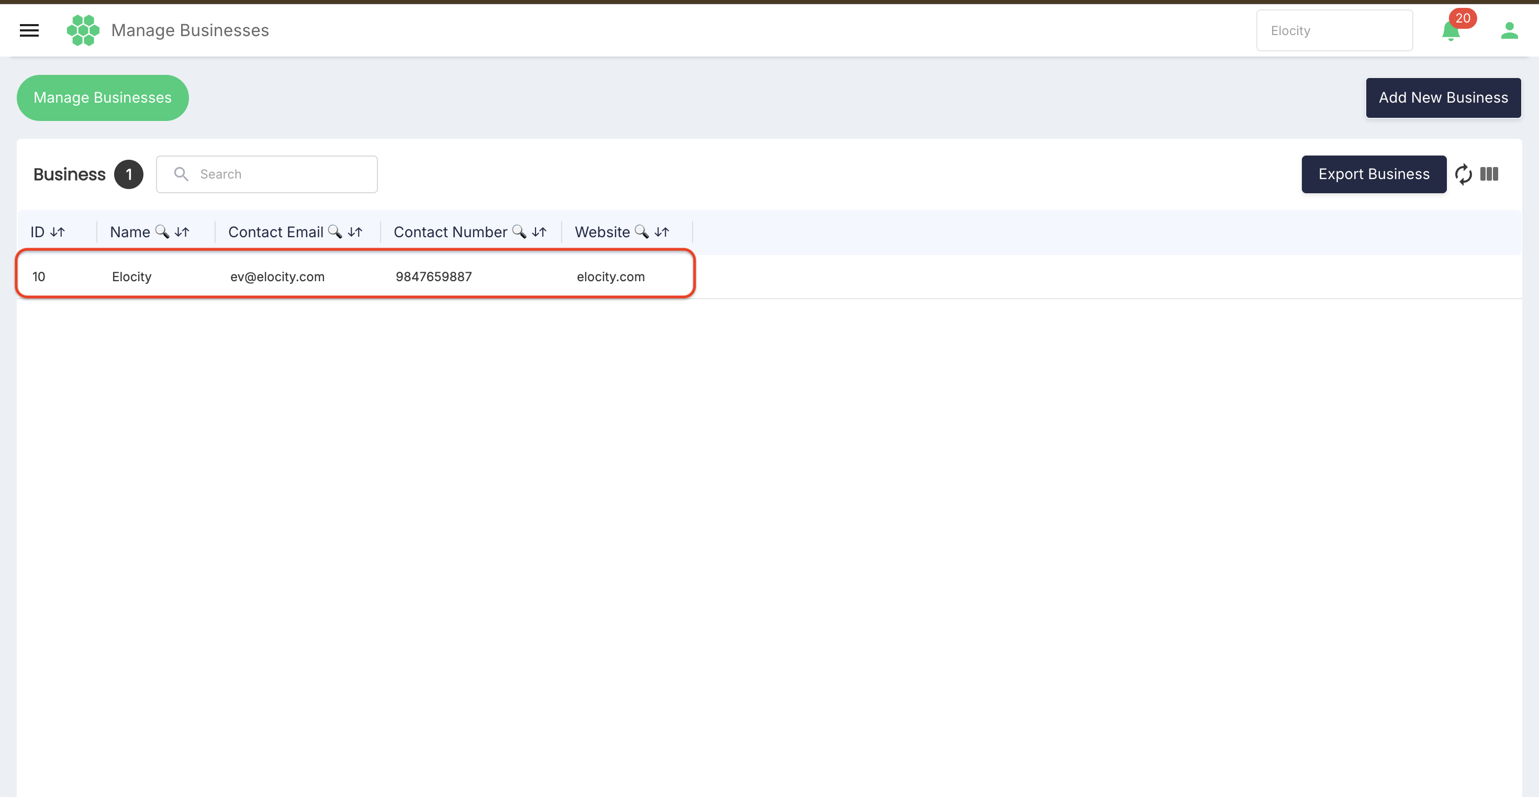Click the Name column header label
1539x797 pixels.
[x=130, y=232]
